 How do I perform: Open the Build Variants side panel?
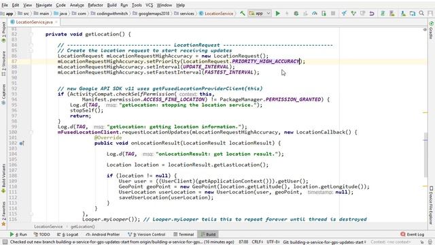click(x=3, y=178)
